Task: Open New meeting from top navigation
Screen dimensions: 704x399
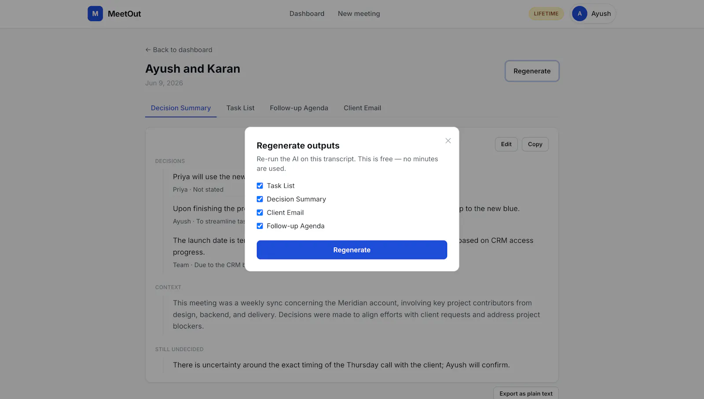Action: tap(359, 14)
